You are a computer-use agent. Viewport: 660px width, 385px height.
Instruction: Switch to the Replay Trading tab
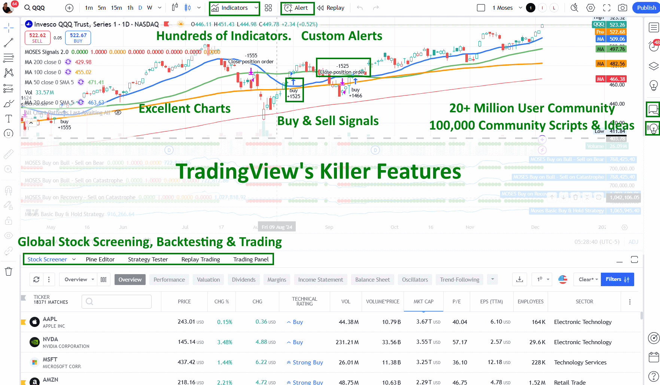click(201, 259)
